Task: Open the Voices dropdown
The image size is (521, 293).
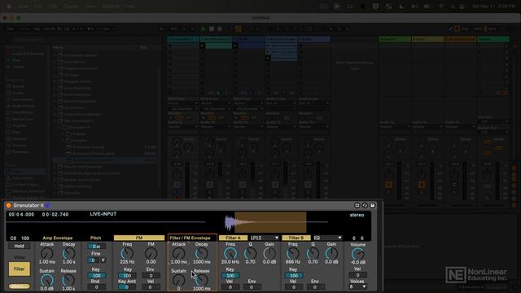Action: coord(357,286)
